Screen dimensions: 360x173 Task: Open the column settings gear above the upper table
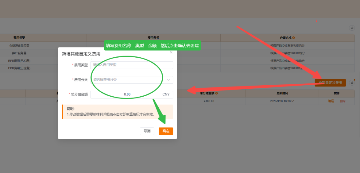pyautogui.click(x=352, y=28)
